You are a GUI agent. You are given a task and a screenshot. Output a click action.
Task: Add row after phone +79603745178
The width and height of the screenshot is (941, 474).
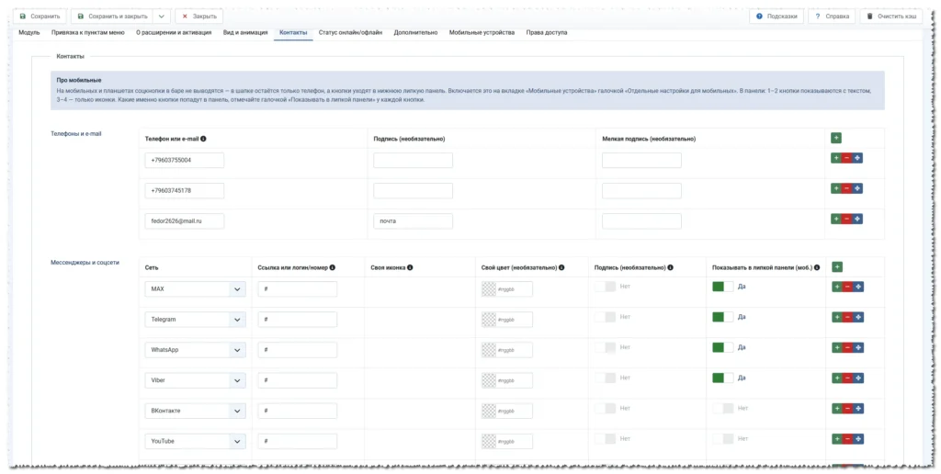click(x=836, y=188)
